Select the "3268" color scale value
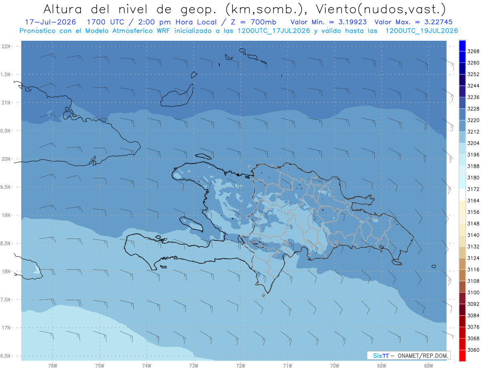The width and height of the screenshot is (481, 371). (473, 51)
